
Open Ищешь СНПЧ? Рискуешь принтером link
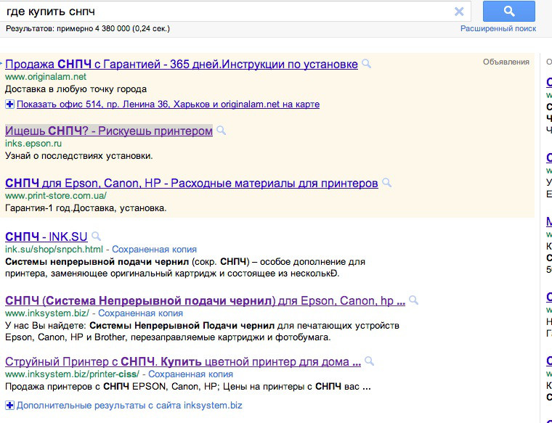coord(109,131)
